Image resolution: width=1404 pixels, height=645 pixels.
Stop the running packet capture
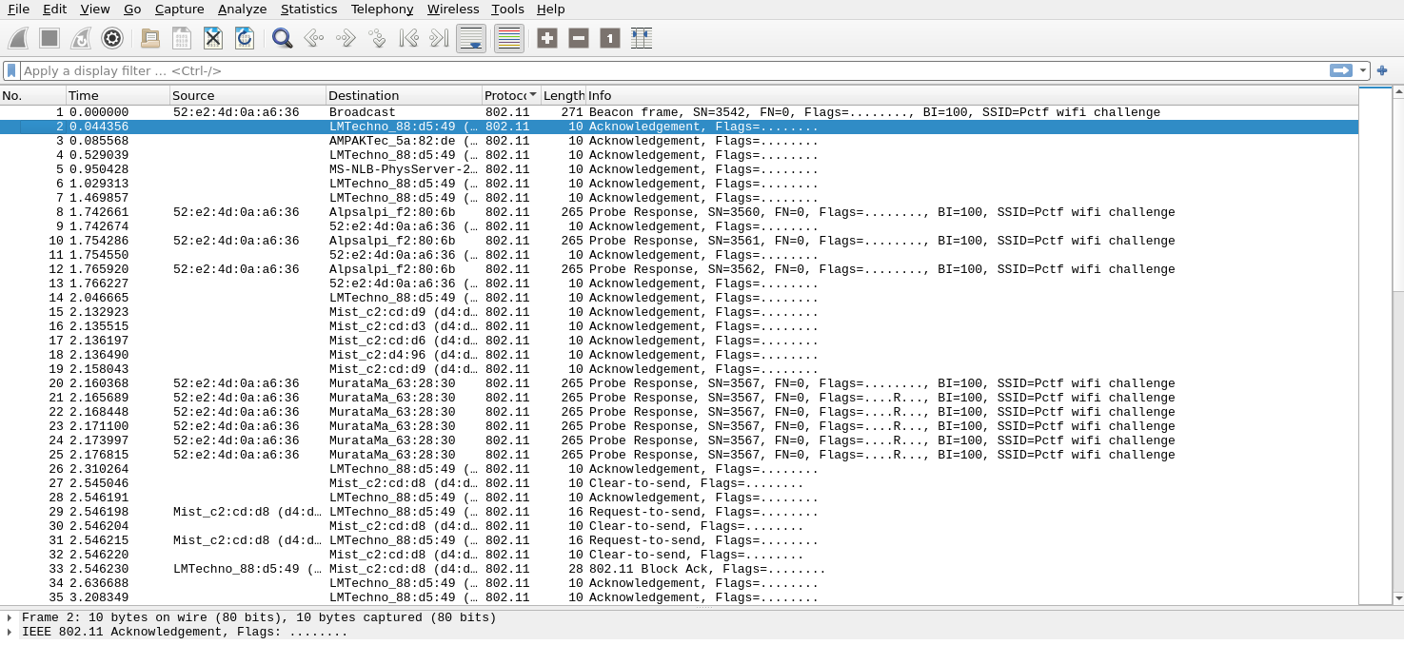49,38
